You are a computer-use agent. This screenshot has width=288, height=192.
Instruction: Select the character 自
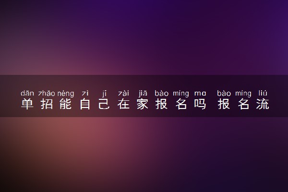point(85,104)
